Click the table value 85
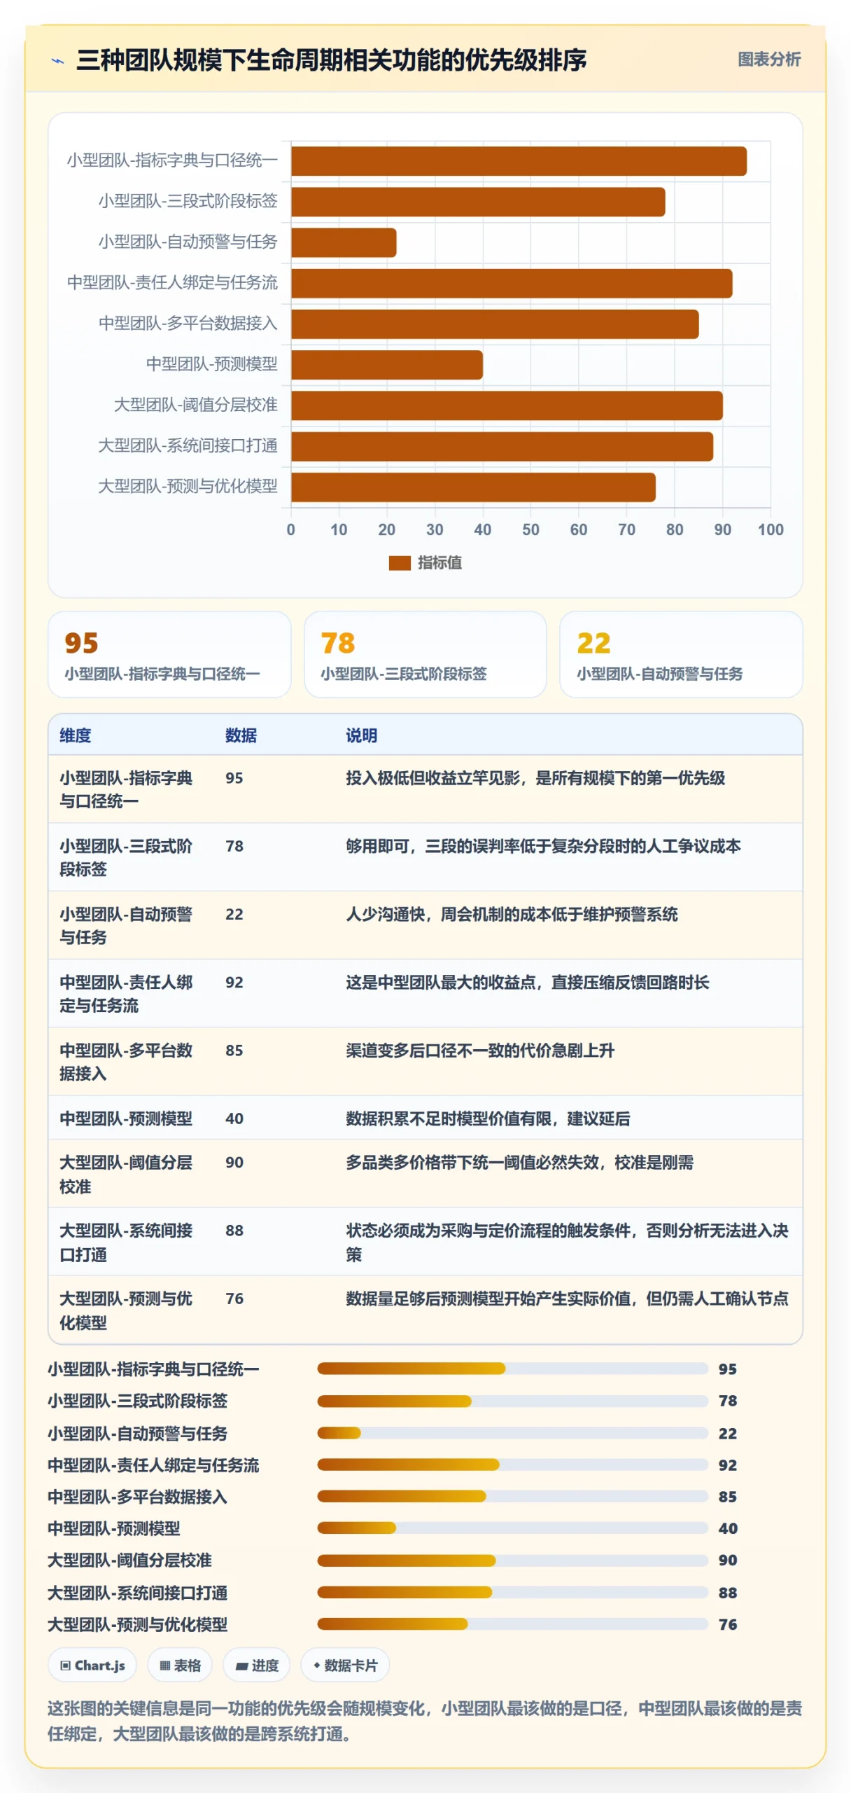The image size is (851, 1793). click(234, 1050)
